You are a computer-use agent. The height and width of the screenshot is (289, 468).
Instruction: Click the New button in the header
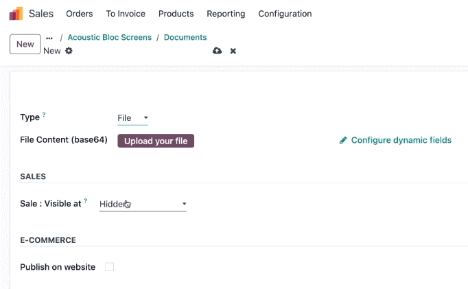click(25, 44)
